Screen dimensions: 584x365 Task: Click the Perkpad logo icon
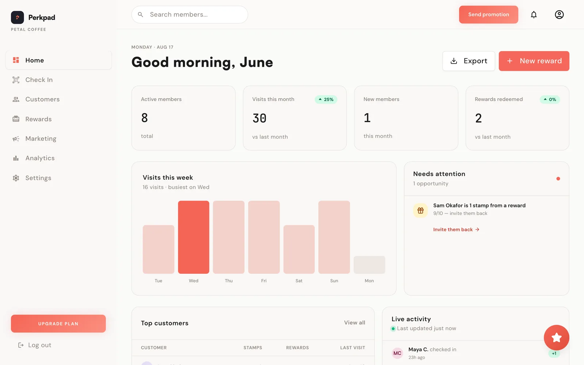18,18
